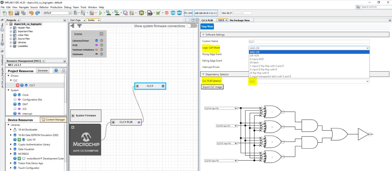The width and height of the screenshot is (392, 171).
Task: Expand the 16-bit Bootloader library
Action: (x=11, y=130)
